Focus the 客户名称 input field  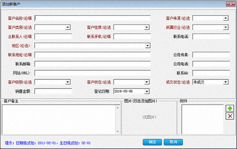point(92,18)
